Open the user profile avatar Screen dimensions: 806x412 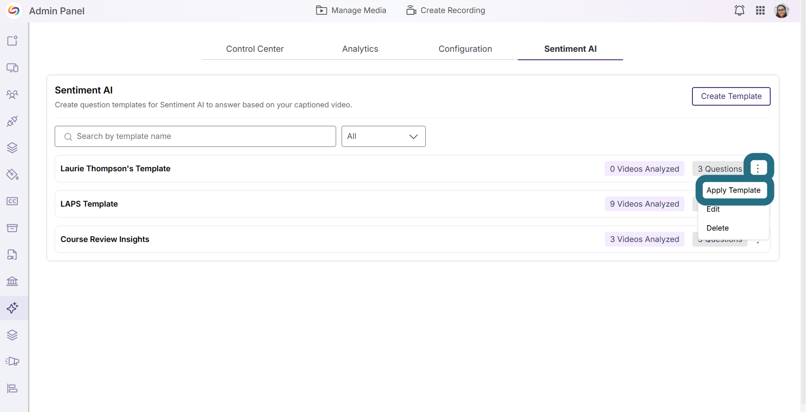(x=782, y=11)
